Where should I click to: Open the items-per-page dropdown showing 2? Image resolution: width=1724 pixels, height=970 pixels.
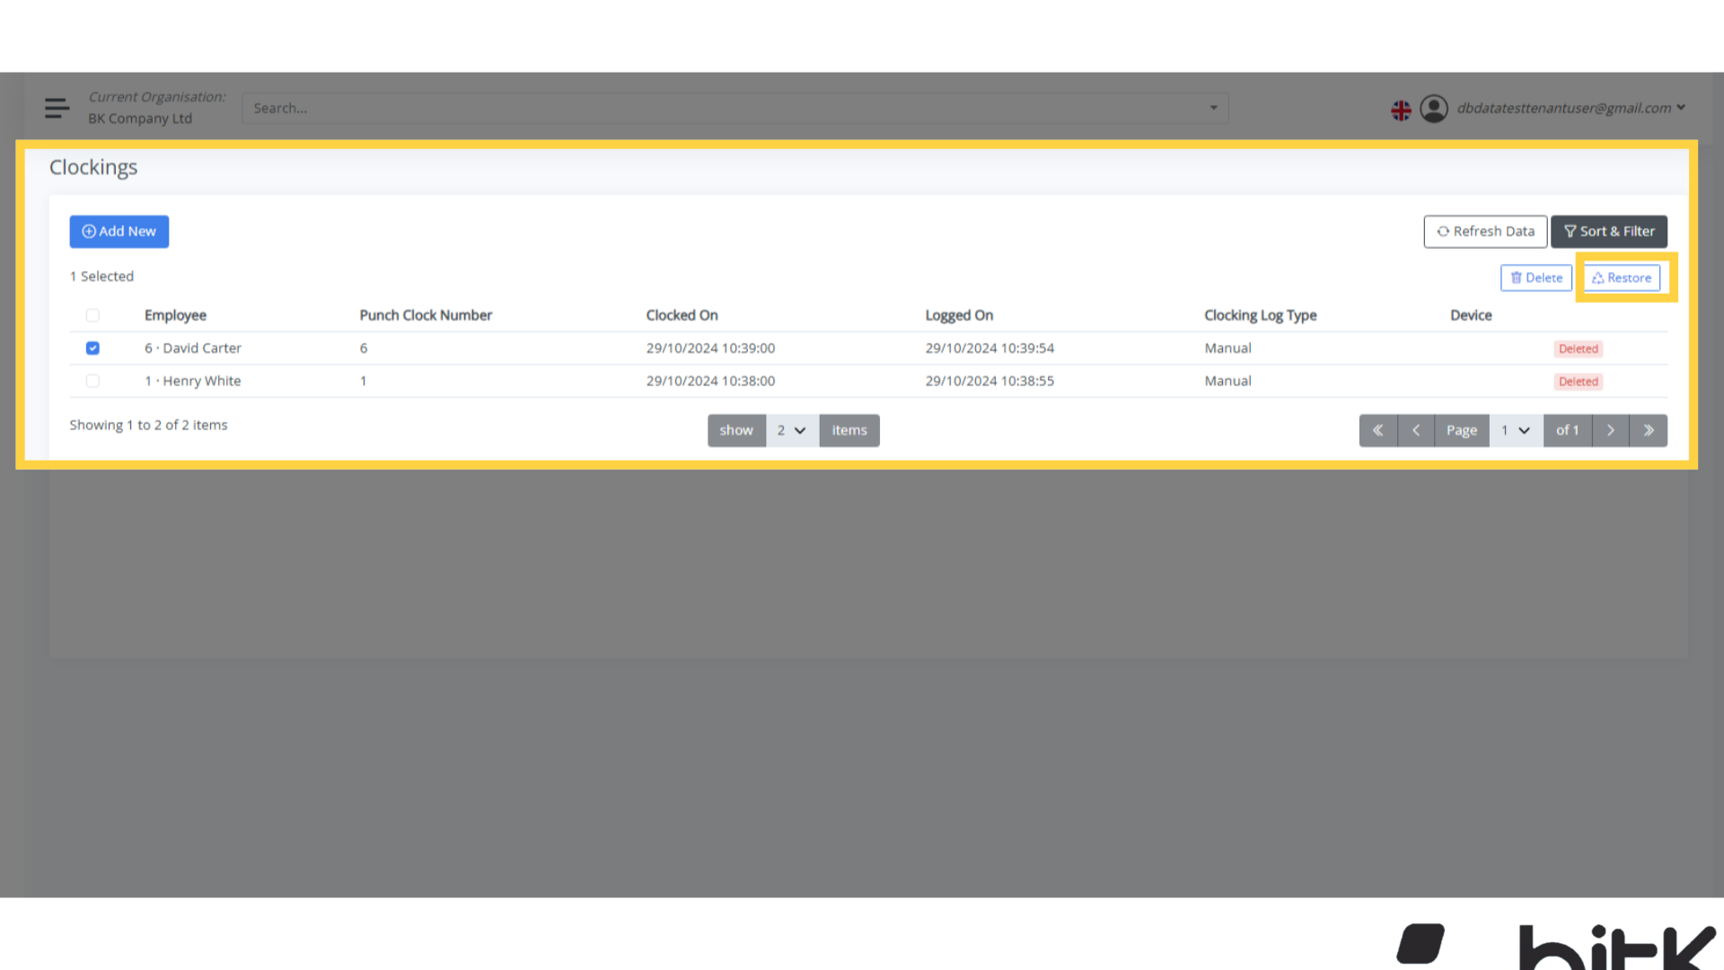click(791, 430)
